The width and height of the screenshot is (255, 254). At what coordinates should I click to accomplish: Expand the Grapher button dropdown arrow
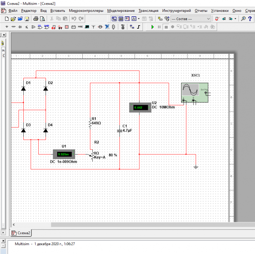click(x=139, y=18)
